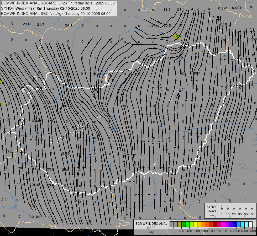The height and width of the screenshot is (236, 257).
Task: Click the 1000 label on CAPE scale
Action: (213, 231)
